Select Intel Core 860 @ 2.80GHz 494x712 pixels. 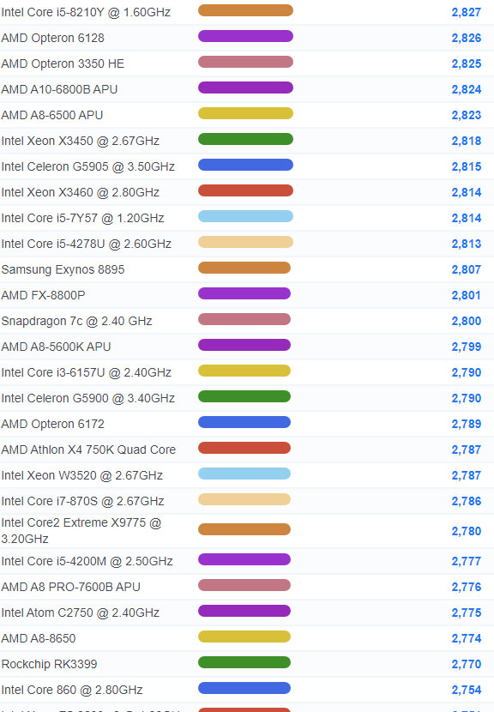tap(72, 691)
